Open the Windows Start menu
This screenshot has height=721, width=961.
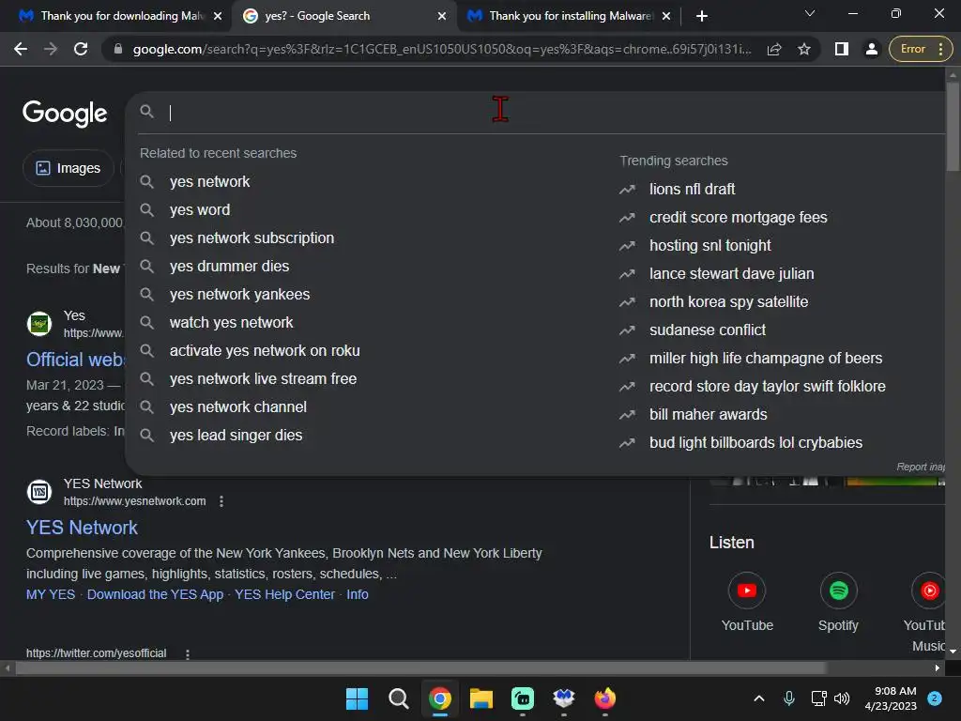357,698
